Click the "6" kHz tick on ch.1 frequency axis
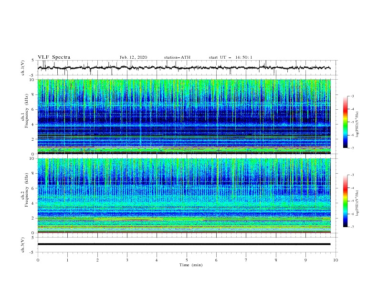378x292 pixels. 33,110
